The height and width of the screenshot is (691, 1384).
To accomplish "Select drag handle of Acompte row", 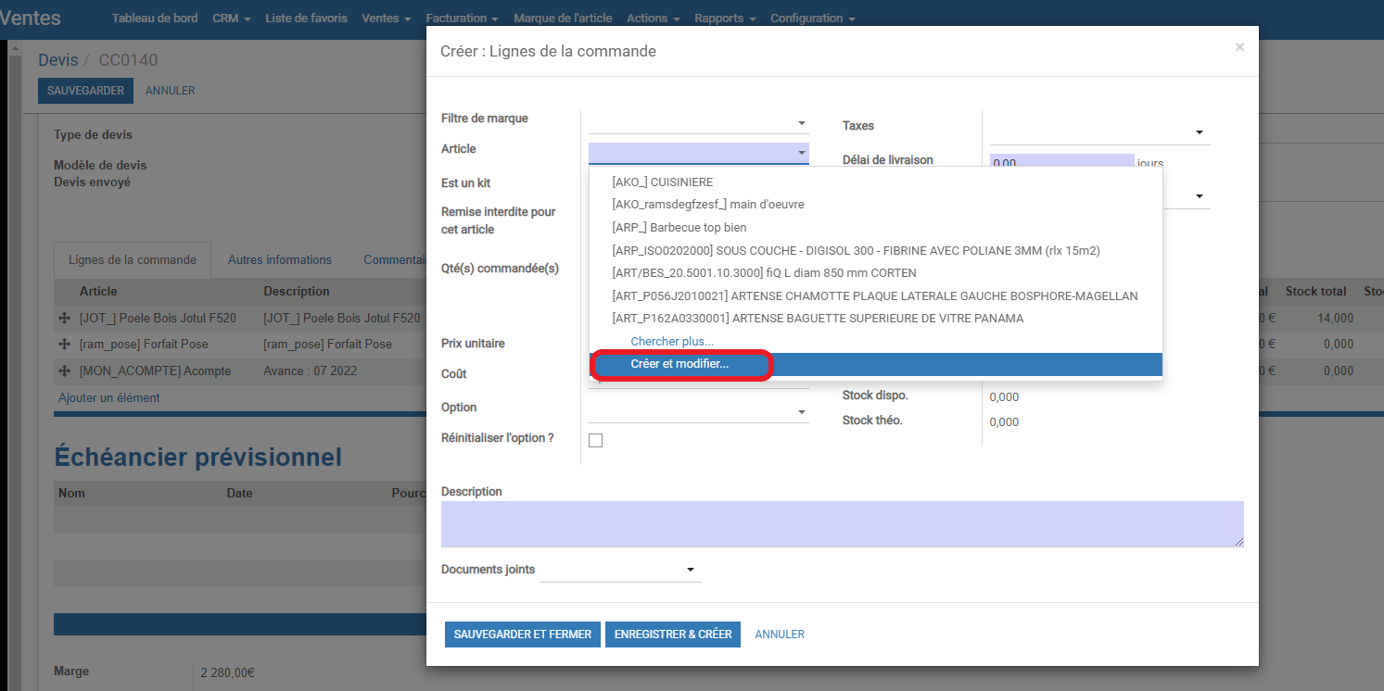I will click(x=65, y=371).
